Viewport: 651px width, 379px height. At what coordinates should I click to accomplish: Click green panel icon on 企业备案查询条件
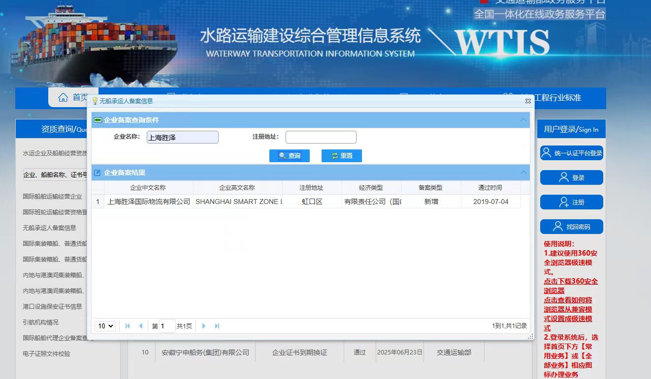[98, 119]
